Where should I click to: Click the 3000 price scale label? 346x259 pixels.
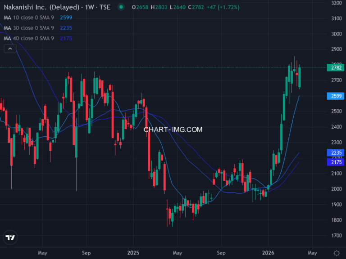pyautogui.click(x=336, y=34)
